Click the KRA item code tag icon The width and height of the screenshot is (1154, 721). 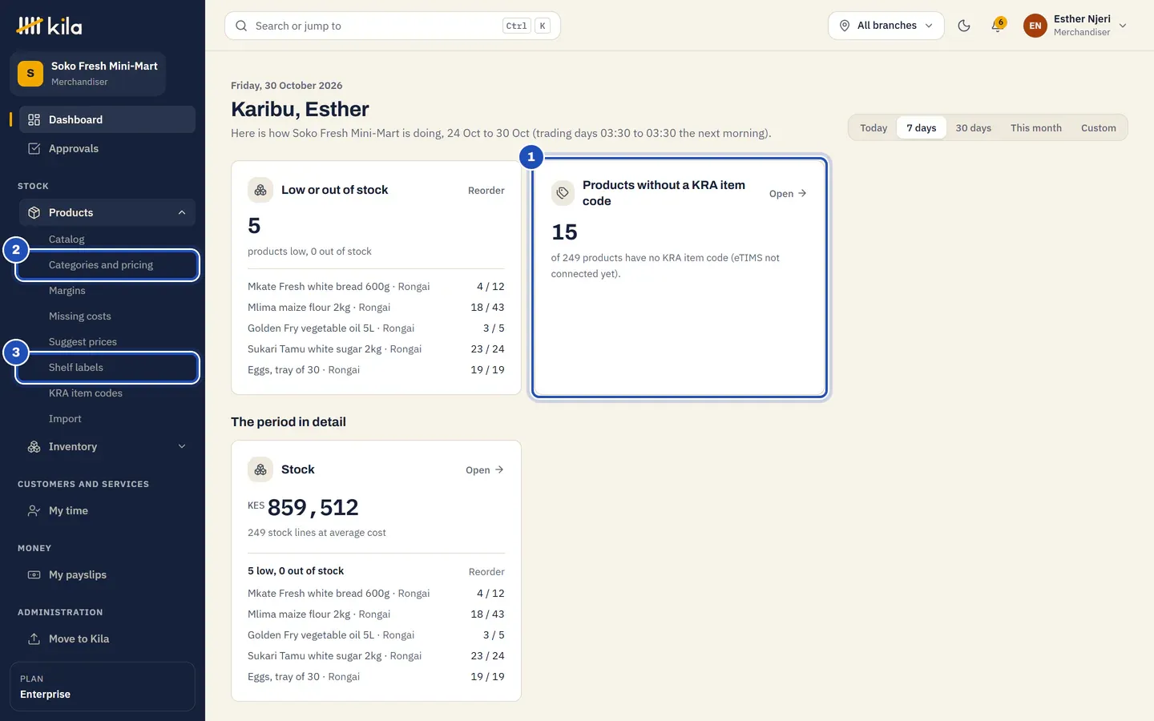pos(563,193)
